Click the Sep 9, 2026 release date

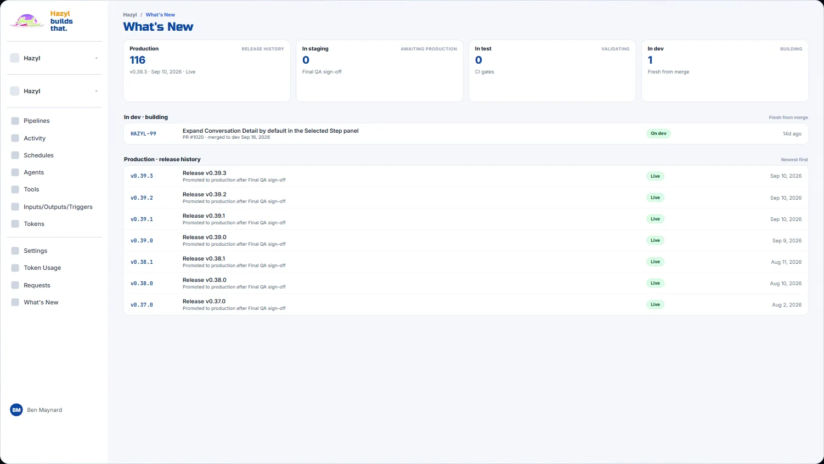click(x=787, y=240)
